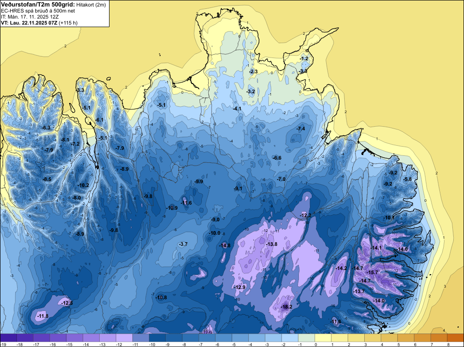Select the -8.0 temperature value

[77, 198]
